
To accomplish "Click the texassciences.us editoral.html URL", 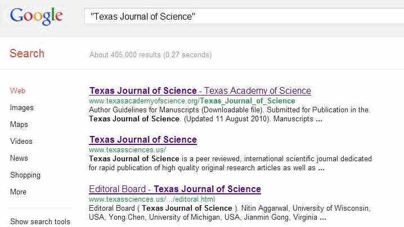I will (152, 199).
